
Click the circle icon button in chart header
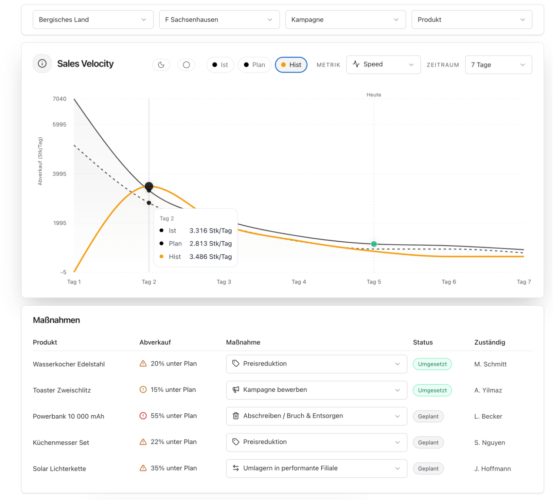[186, 65]
